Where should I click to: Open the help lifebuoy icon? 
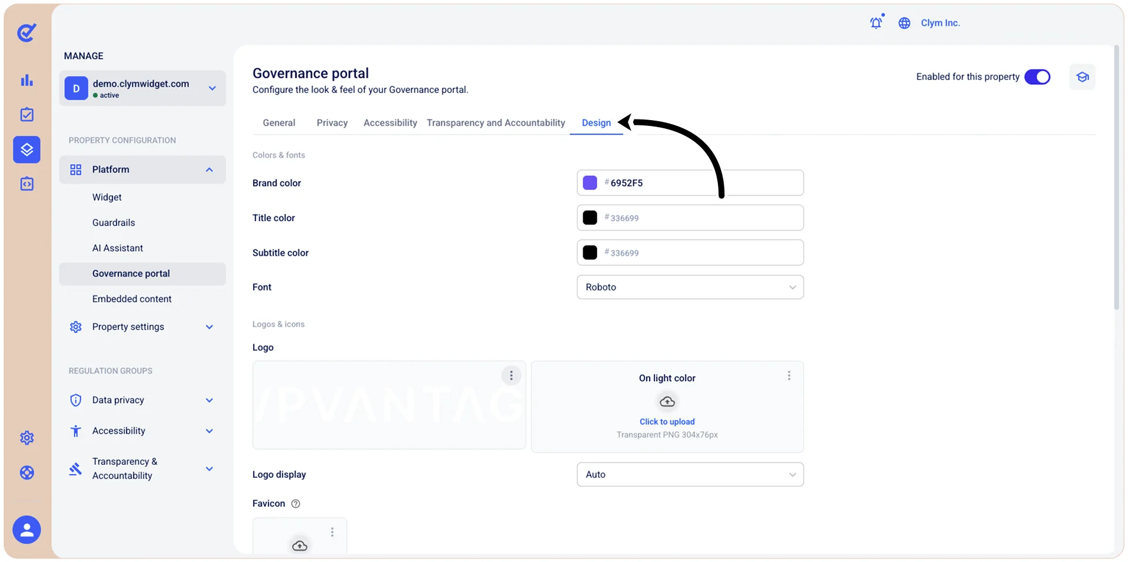click(26, 473)
